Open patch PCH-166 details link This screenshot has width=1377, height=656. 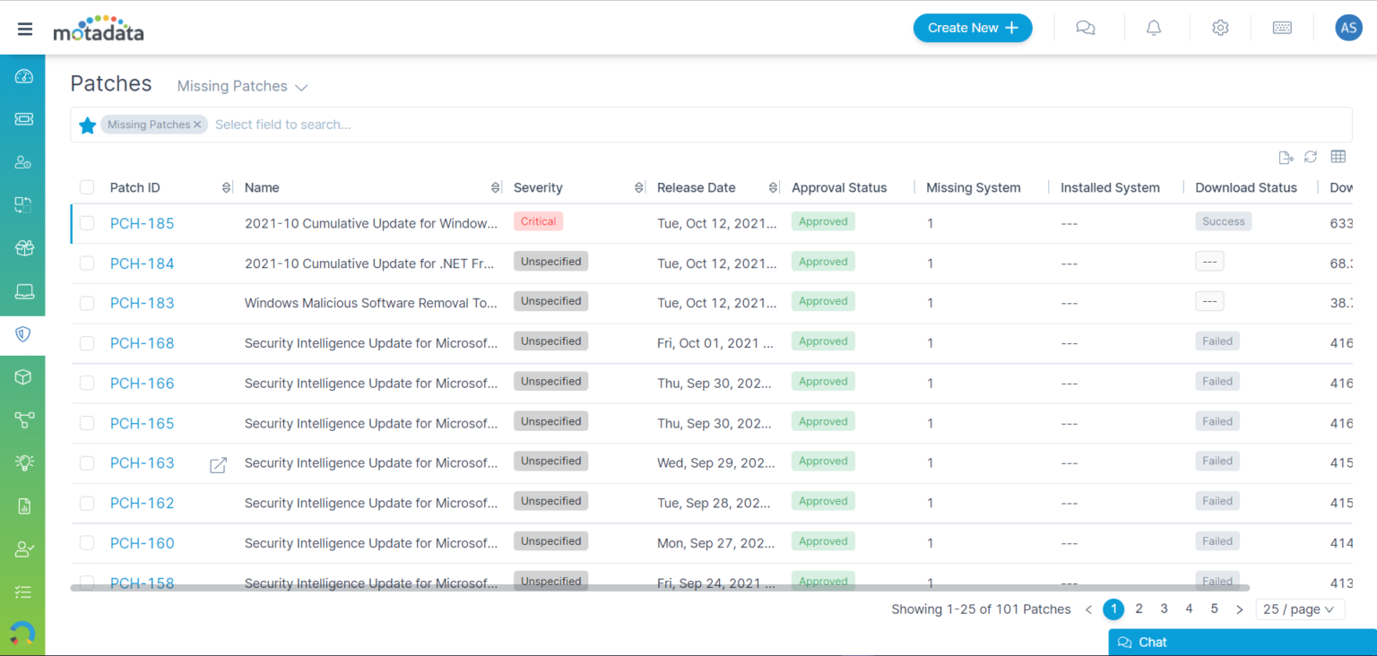click(142, 383)
